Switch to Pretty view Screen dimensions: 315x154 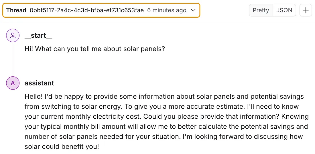tap(261, 10)
